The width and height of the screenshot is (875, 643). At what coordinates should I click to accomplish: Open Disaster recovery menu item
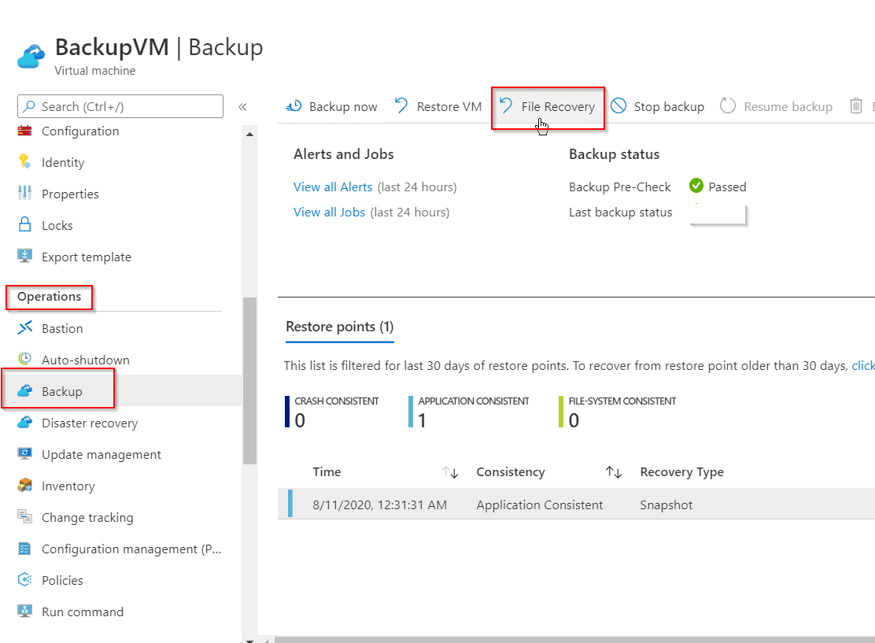(89, 423)
